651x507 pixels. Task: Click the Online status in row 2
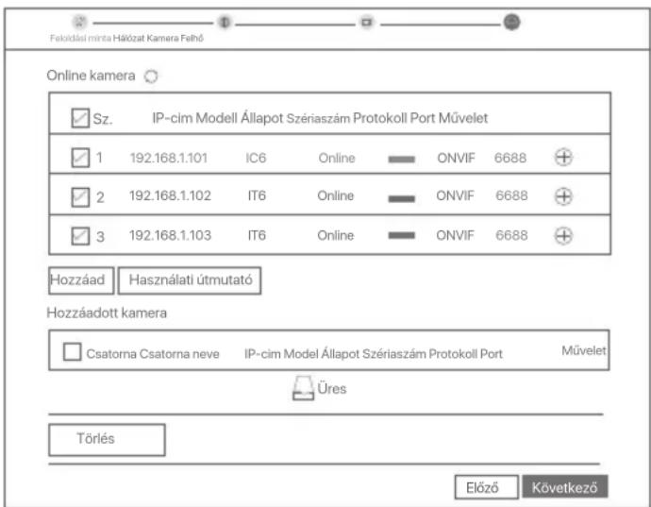pos(336,195)
